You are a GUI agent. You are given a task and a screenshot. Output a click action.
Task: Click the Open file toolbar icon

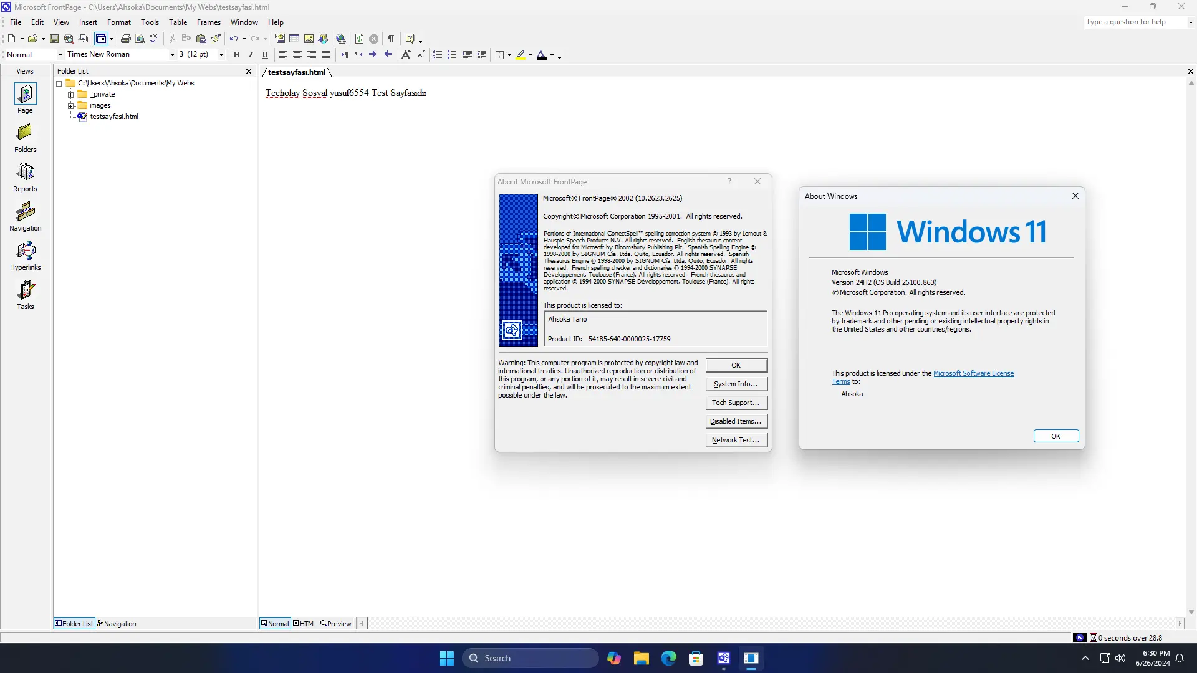coord(32,39)
